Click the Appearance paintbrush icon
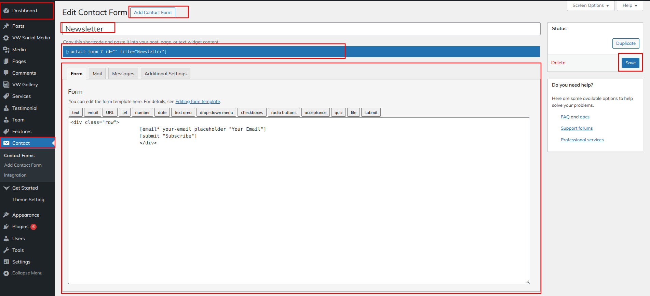The width and height of the screenshot is (650, 296). click(6, 215)
